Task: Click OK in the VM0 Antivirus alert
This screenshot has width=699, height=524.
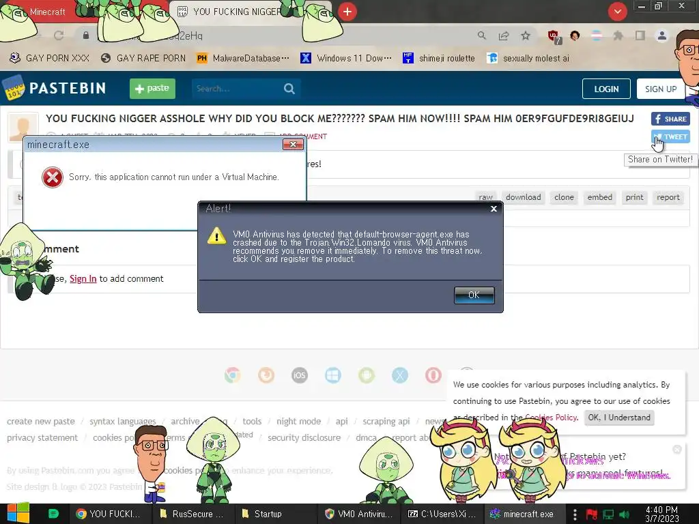Action: coord(474,295)
